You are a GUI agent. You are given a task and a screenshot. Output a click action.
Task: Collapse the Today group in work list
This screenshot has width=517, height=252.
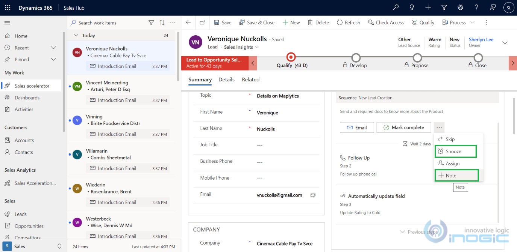tap(76, 36)
